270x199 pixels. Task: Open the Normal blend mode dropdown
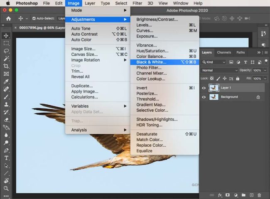tap(220, 70)
